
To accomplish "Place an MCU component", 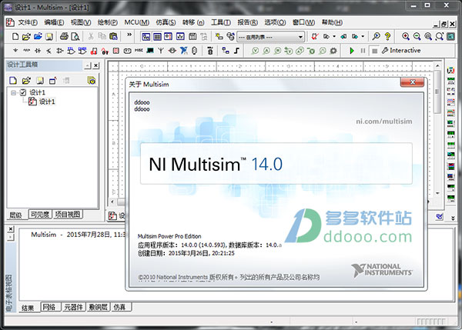I will pyautogui.click(x=210, y=51).
